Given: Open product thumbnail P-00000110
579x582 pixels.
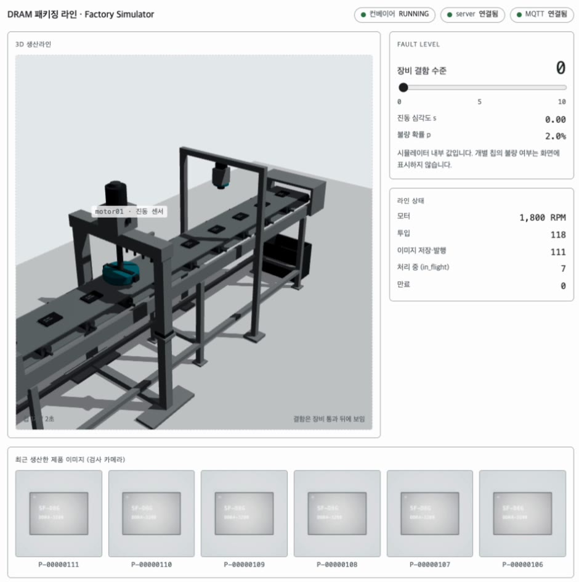Looking at the screenshot, I should click(152, 514).
